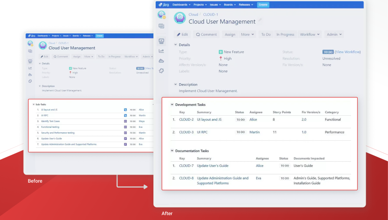
Task: Click the pencil icon beside the large issue title
Action: 260,20
